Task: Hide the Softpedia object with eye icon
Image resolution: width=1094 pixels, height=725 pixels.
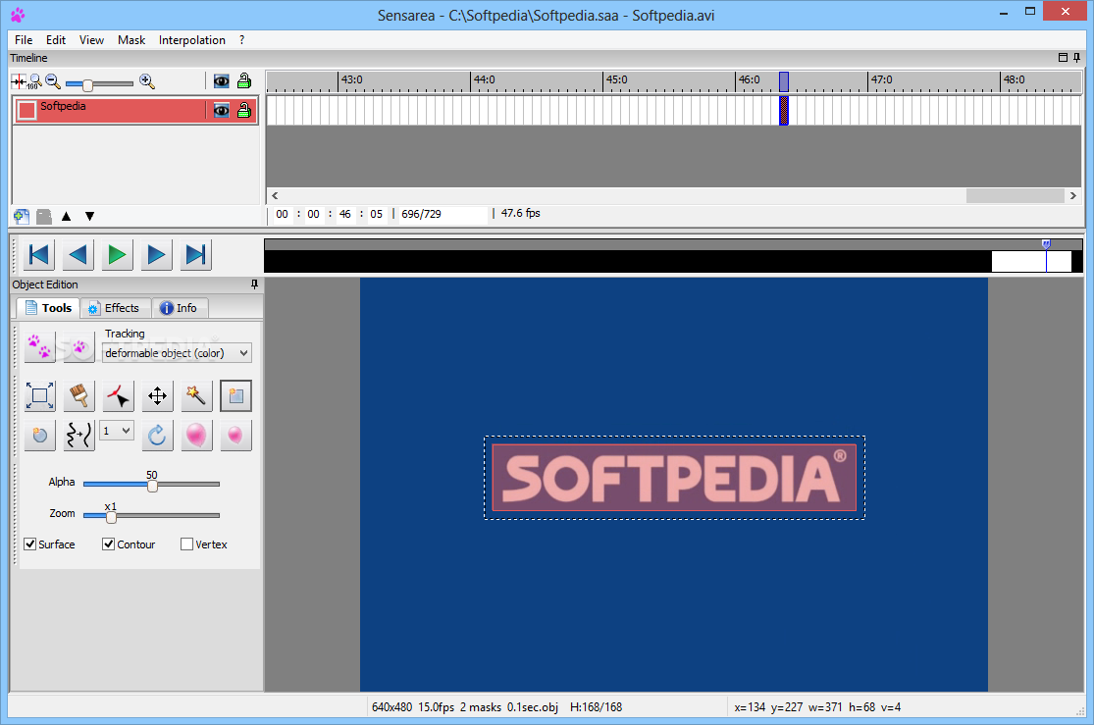Action: click(x=221, y=110)
